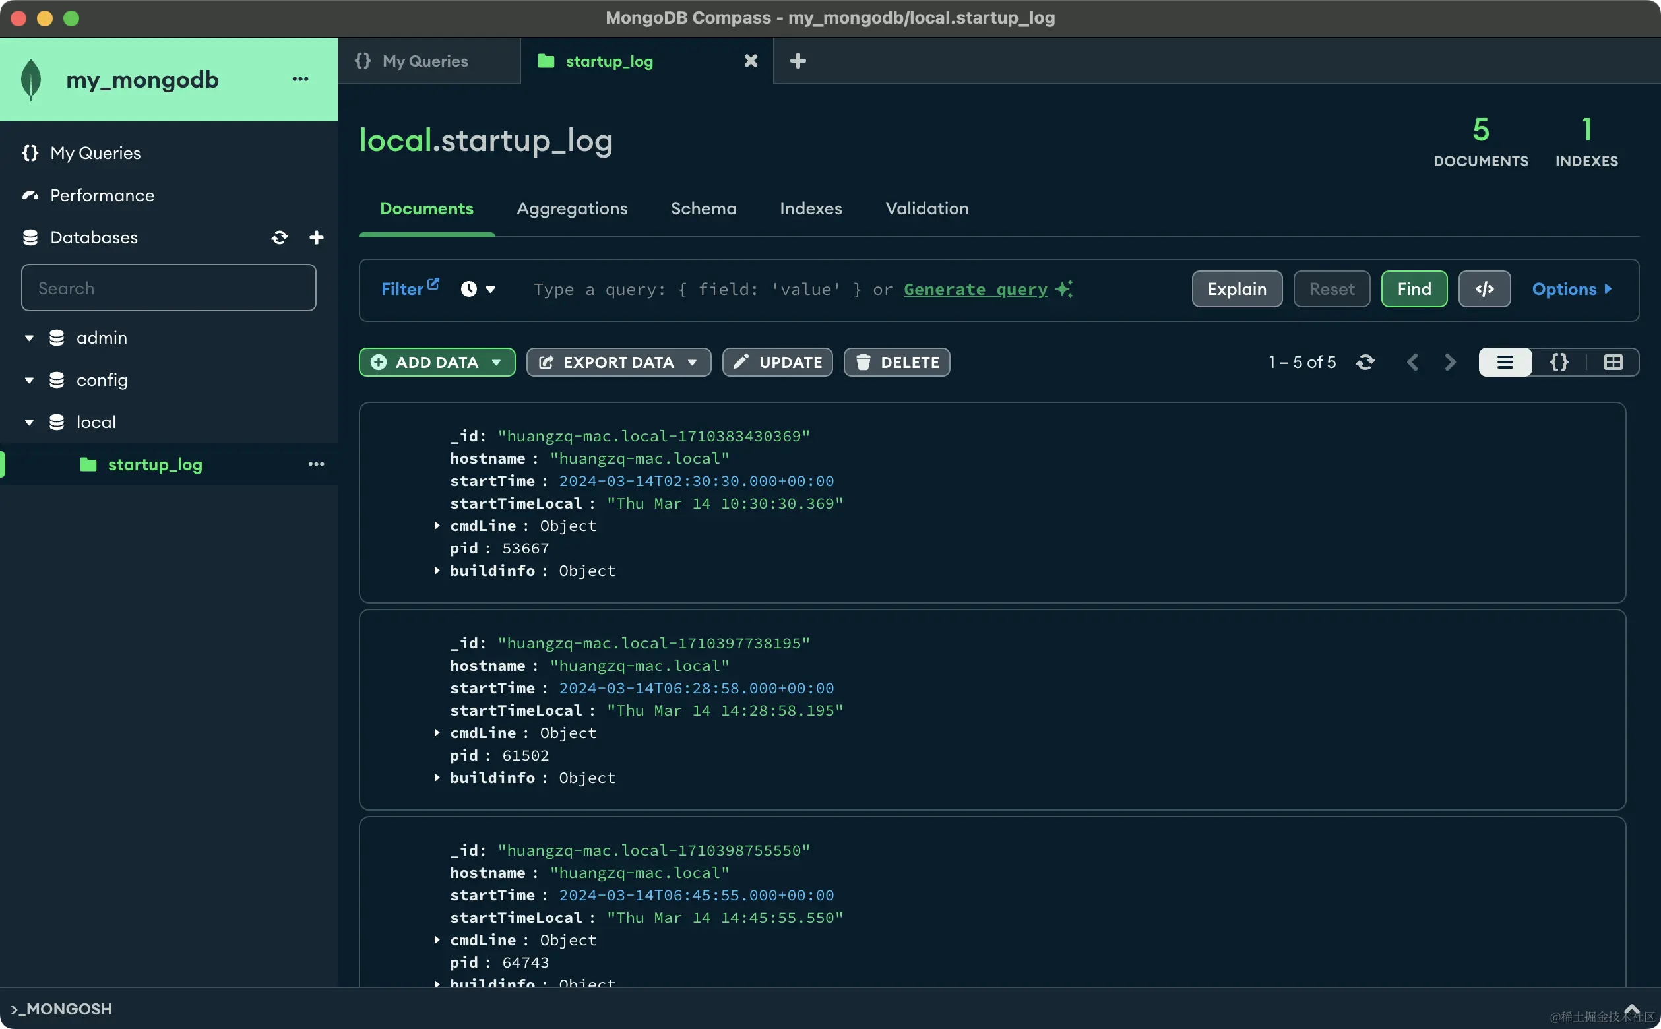The image size is (1661, 1029).
Task: Open the query history dropdown
Action: [478, 289]
